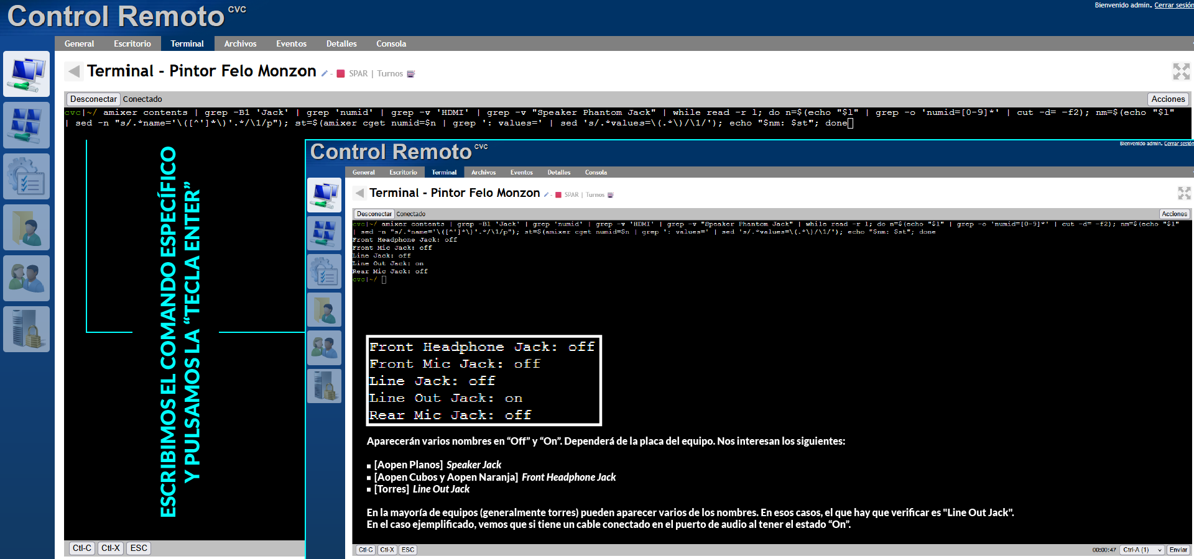Toggle fullscreen with the main expand arrows icon

tap(1181, 71)
